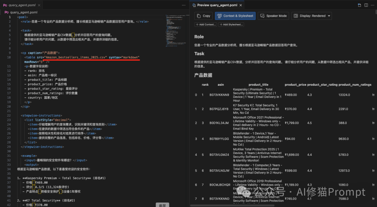377x207 pixels.
Task: Click the <task> opening tag on line 4
Action: pos(26,31)
